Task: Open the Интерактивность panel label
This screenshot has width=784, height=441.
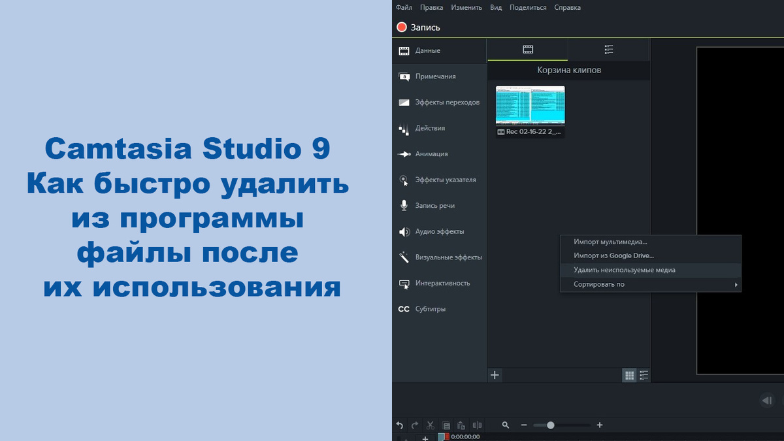Action: pyautogui.click(x=442, y=284)
